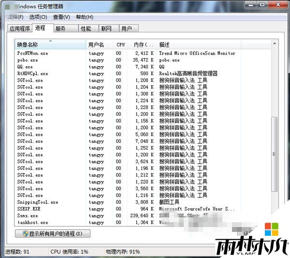Click Trend Micro OfficeScan Monitor description
Viewport: 290px width, 258px height.
coord(197,53)
